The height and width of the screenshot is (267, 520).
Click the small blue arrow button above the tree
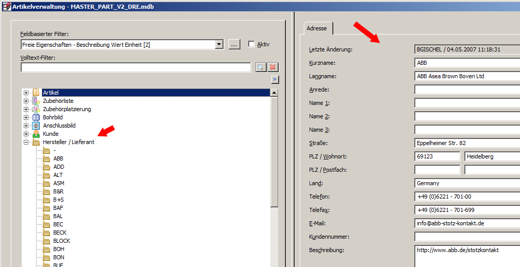pos(275,79)
